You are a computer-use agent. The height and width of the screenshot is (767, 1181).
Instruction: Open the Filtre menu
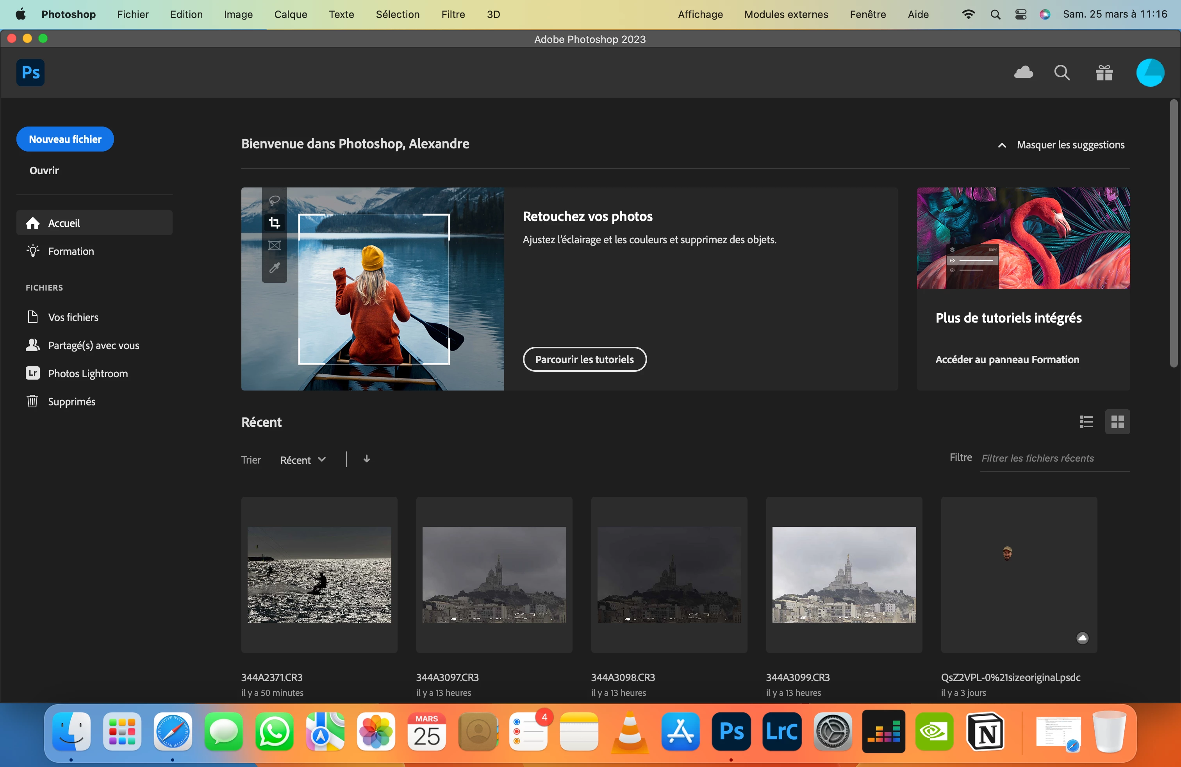point(453,14)
